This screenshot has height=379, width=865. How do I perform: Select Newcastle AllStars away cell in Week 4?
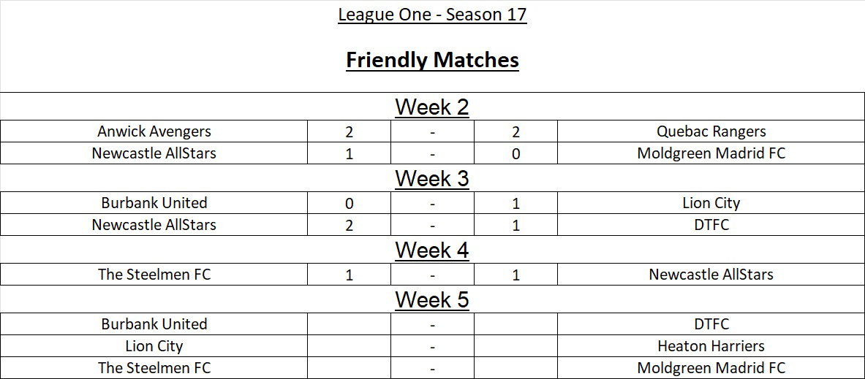711,275
